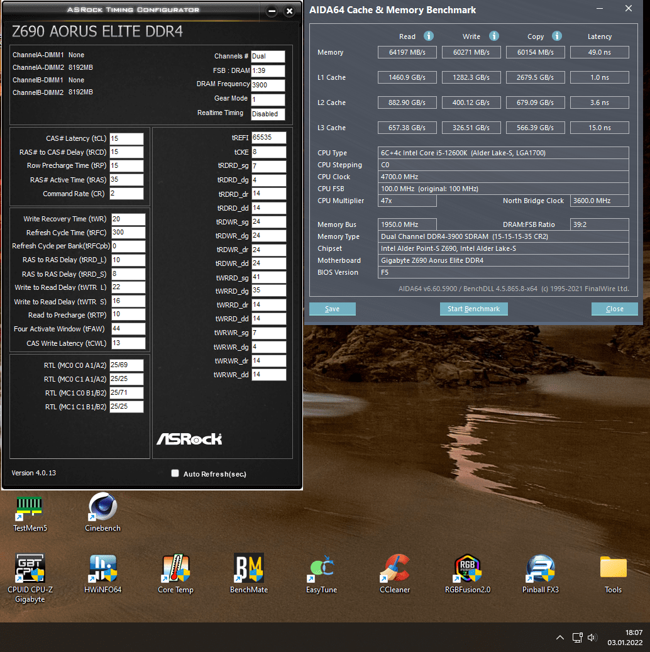Click the Realtime Timing field
Viewport: 650px width, 652px height.
(x=268, y=114)
